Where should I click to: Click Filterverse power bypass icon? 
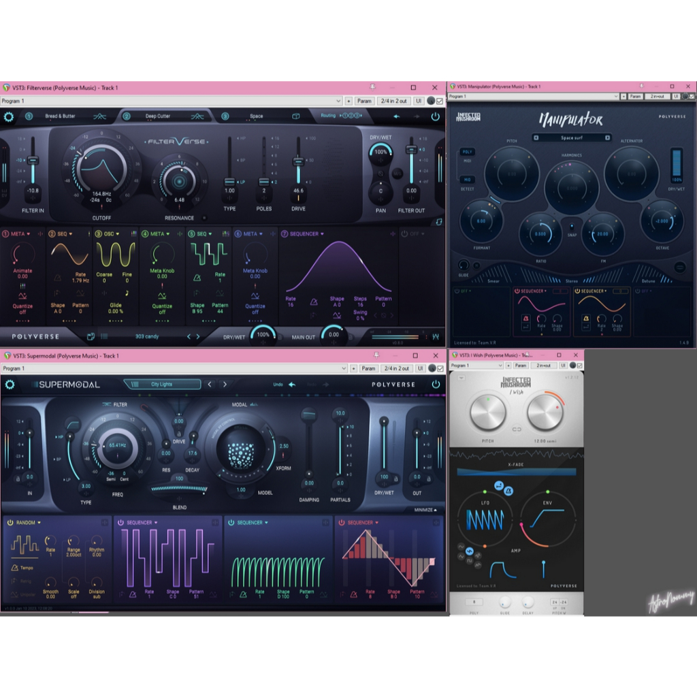435,116
